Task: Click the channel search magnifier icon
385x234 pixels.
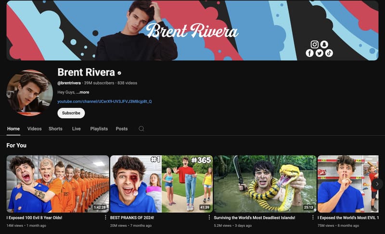Action: point(141,129)
